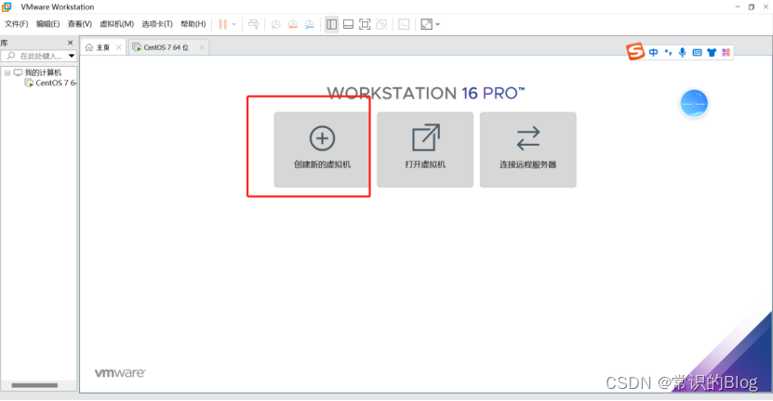Close the CentOS 7 64 位 tab
The image size is (773, 401).
202,47
